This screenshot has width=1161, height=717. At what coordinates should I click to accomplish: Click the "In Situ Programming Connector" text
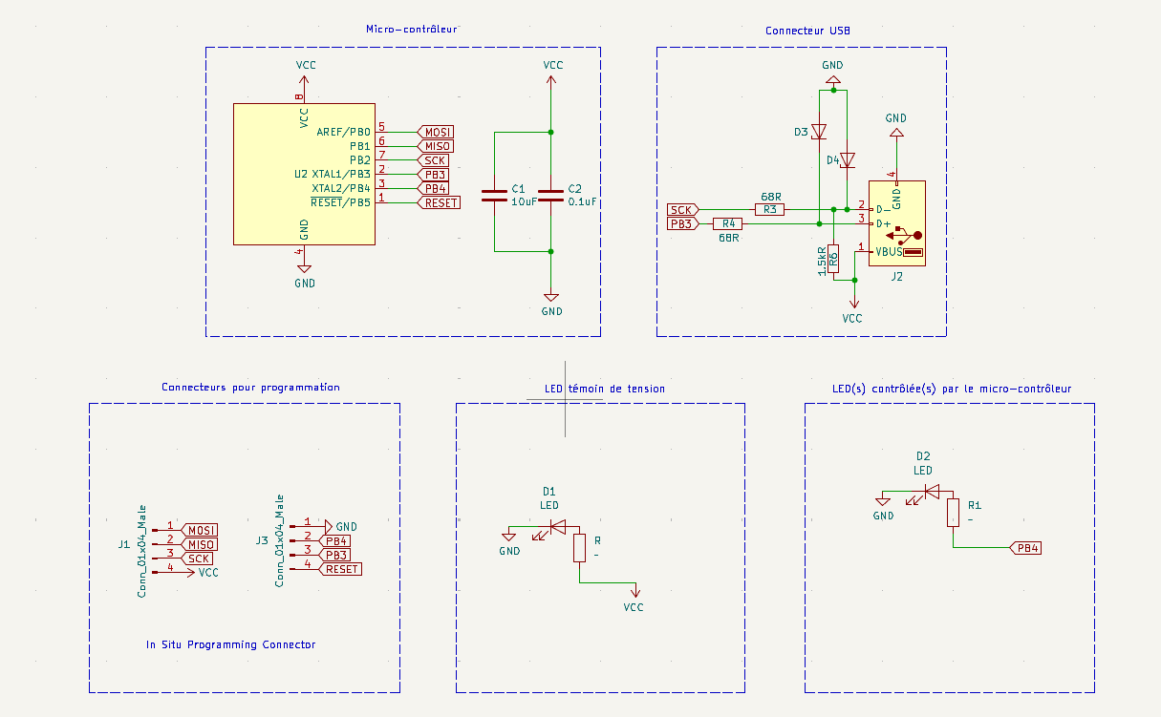230,644
